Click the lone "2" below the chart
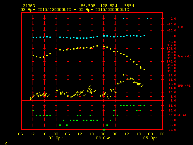The height and width of the screenshot is (145, 193). (x=6, y=143)
